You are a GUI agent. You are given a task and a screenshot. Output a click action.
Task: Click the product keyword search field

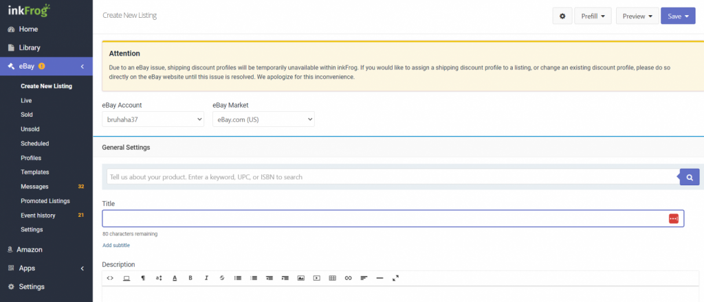point(393,177)
